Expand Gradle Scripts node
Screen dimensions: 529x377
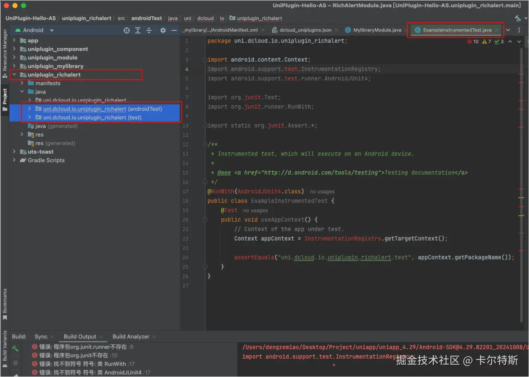(x=14, y=160)
